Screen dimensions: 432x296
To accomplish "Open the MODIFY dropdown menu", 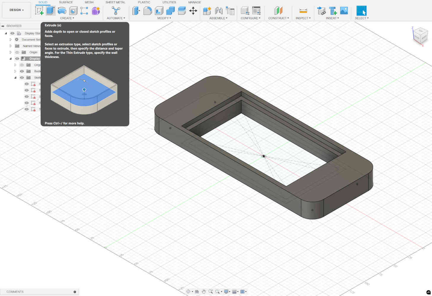I will tap(164, 18).
